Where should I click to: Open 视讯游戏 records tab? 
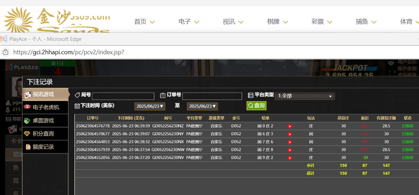click(x=45, y=94)
